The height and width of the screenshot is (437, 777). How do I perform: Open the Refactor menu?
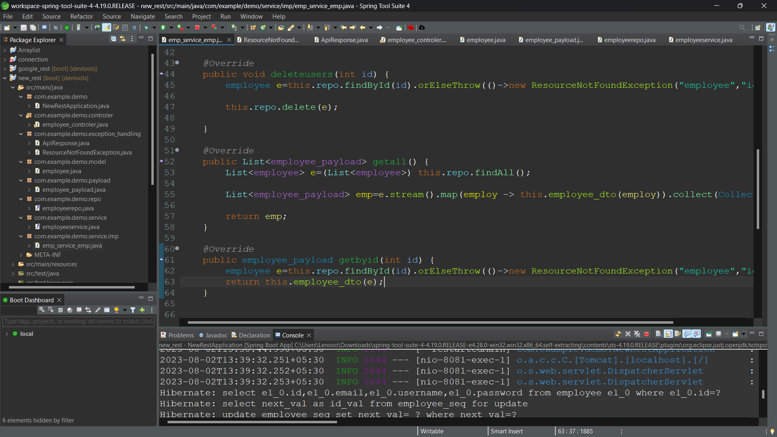tap(81, 17)
